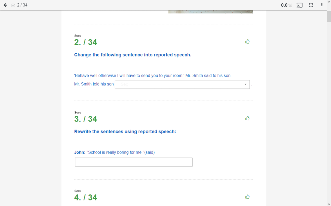This screenshot has width=331, height=206.
Task: Click the thumbs-up next to question 4
Action: [x=247, y=197]
